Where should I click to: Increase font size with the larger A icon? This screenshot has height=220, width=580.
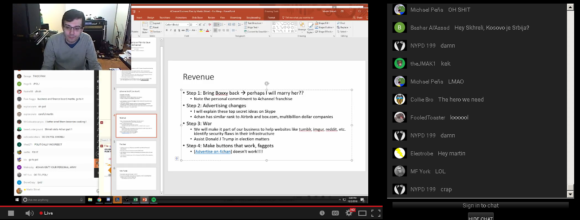click(200, 25)
